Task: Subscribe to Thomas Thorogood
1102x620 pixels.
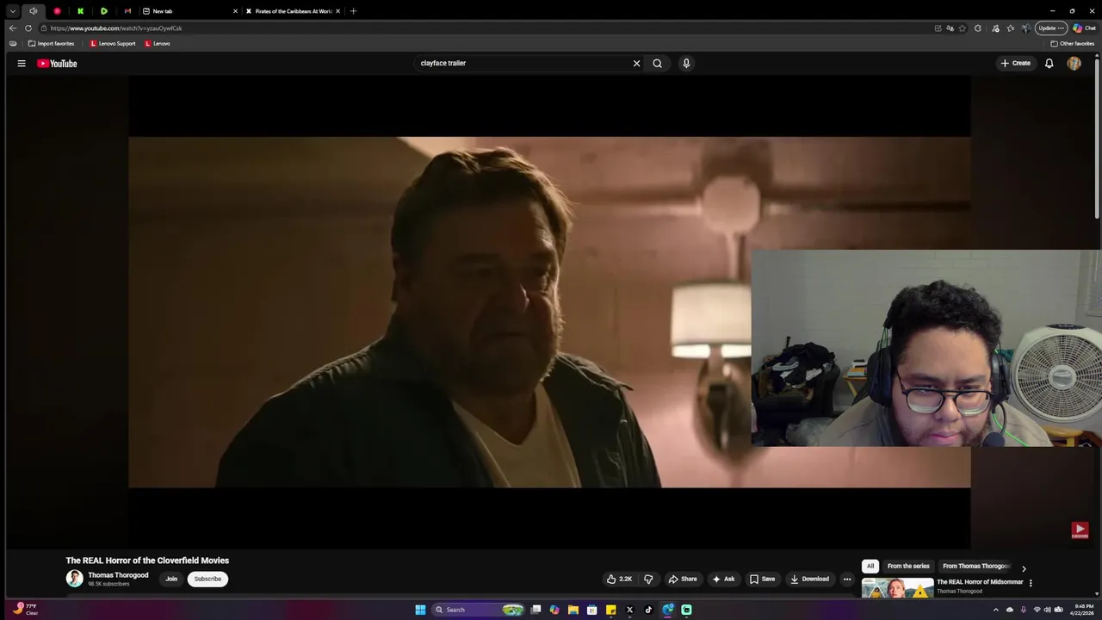Action: click(x=207, y=579)
